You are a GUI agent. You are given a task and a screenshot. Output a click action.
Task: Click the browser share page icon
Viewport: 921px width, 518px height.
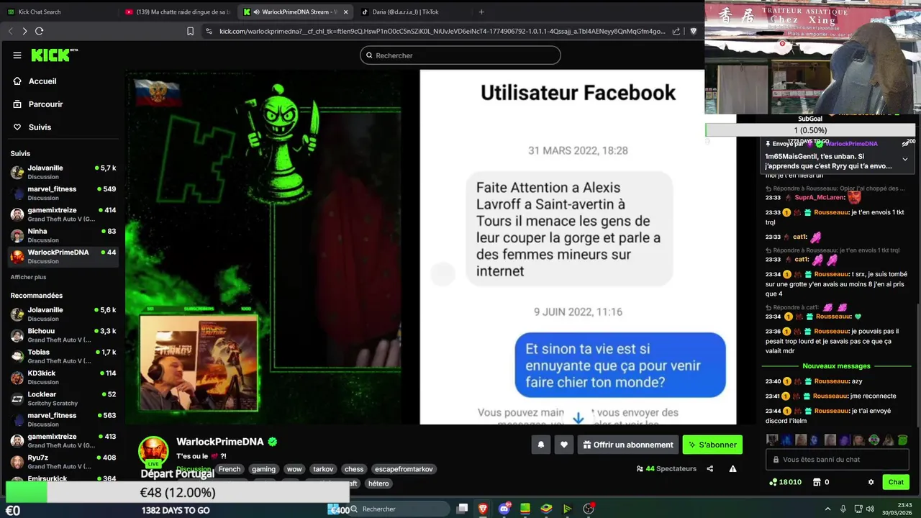point(676,31)
